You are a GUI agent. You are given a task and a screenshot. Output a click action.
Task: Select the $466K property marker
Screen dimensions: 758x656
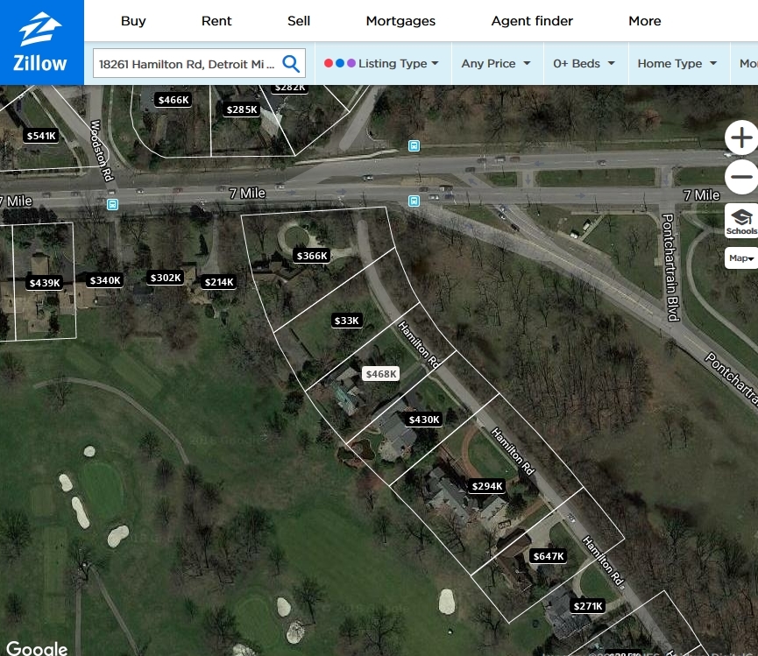pos(174,100)
